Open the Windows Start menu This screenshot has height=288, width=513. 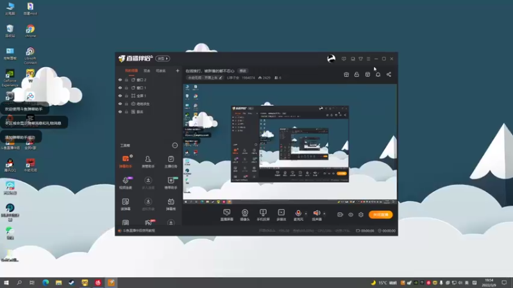(x=6, y=283)
